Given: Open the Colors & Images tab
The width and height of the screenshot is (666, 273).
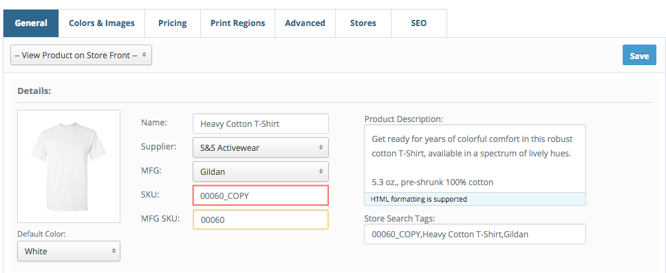Looking at the screenshot, I should click(x=102, y=23).
